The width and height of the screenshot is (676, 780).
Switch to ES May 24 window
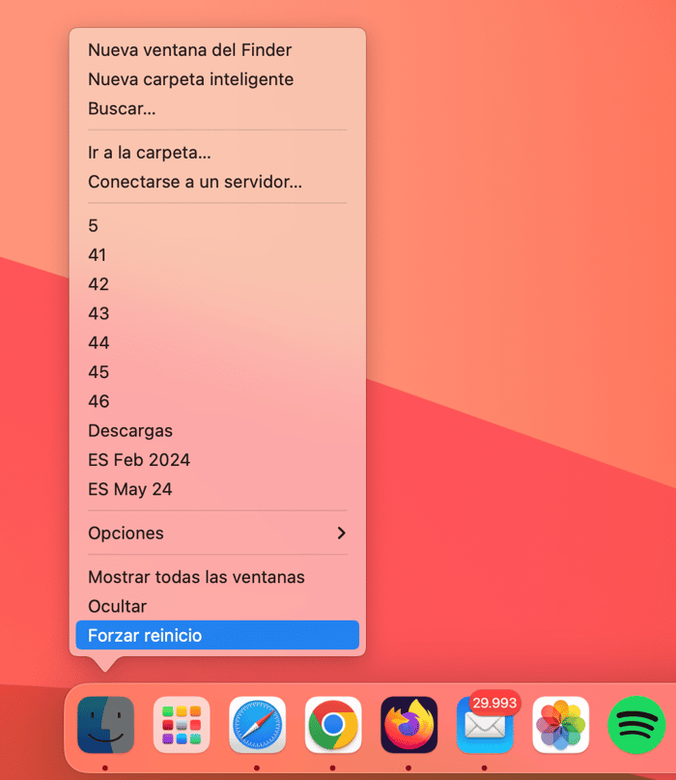217,489
